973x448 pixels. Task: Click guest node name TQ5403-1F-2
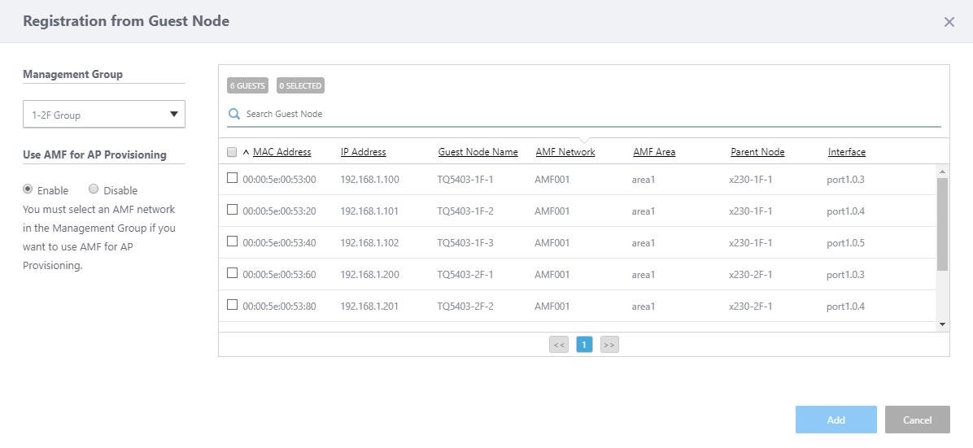pos(465,211)
